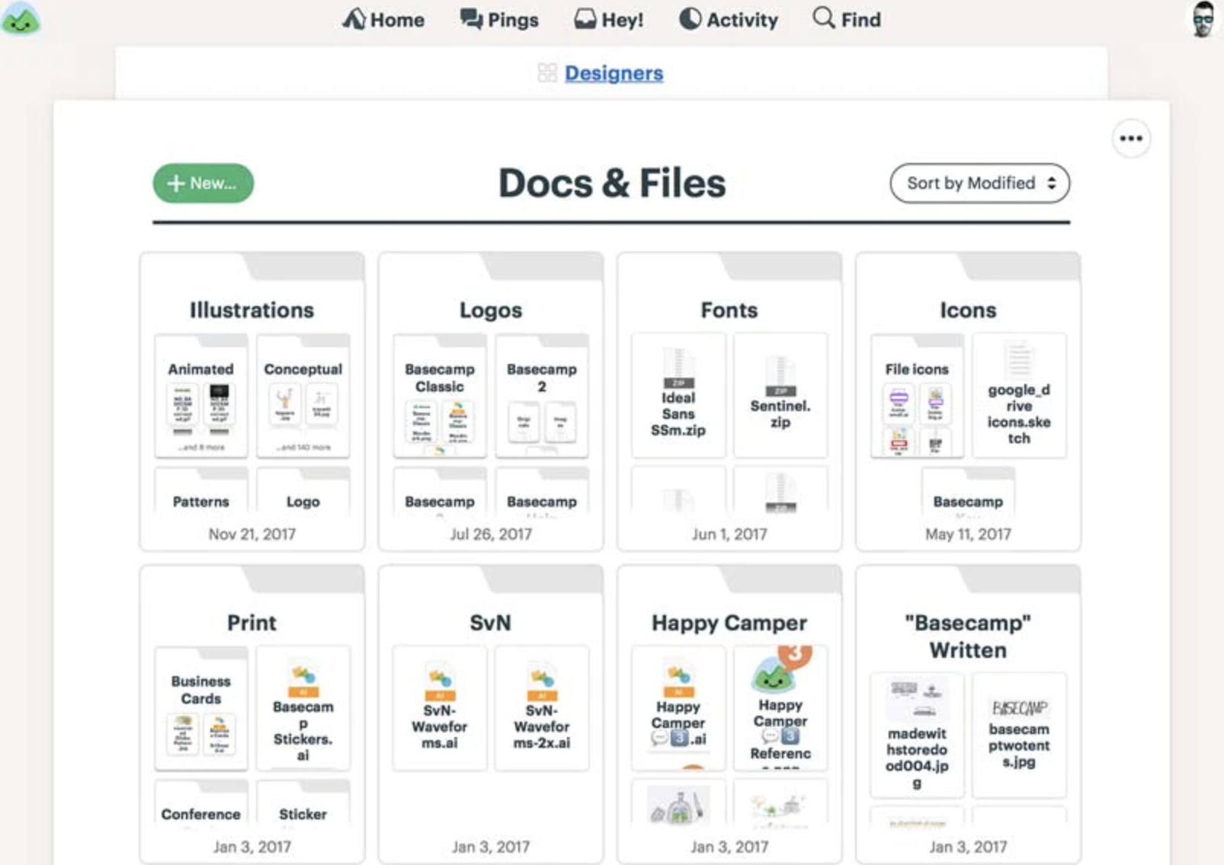Open the Designers project link

pos(614,73)
